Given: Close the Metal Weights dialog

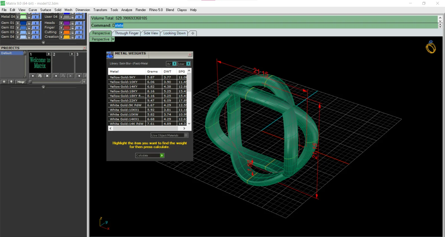Looking at the screenshot, I should point(190,55).
